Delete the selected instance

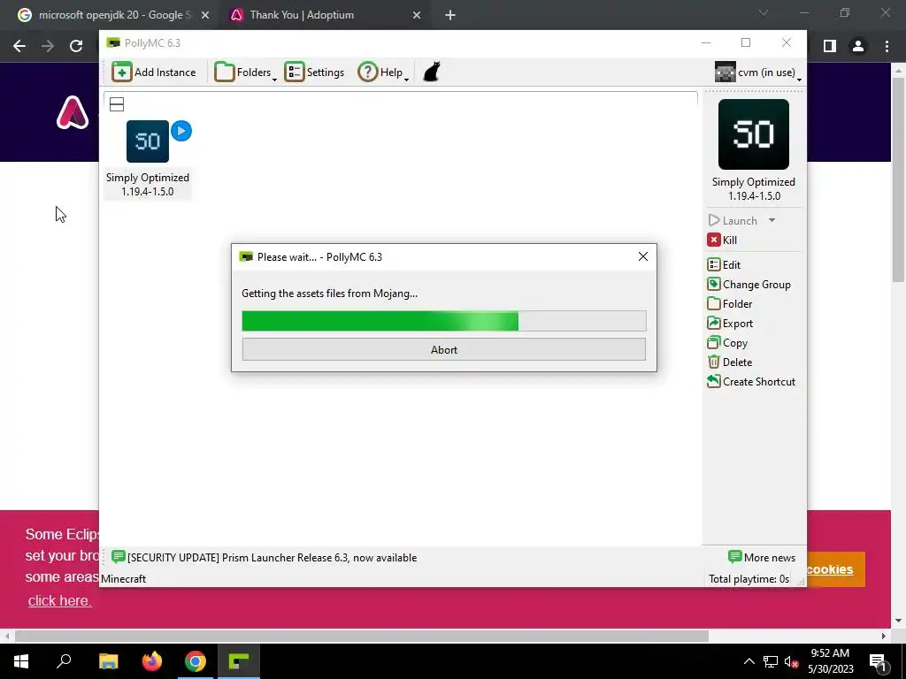[x=730, y=362]
